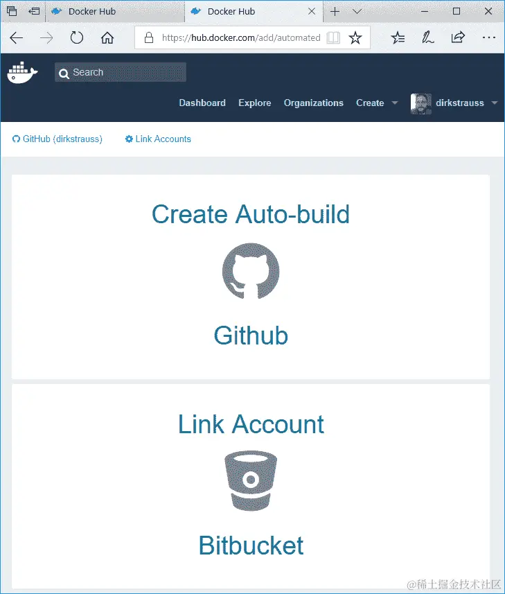Open the Organizations page
This screenshot has height=594, width=505.
(x=313, y=103)
